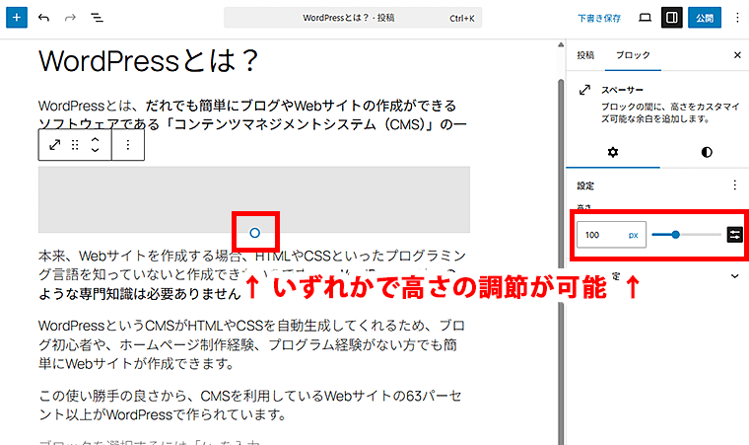Move the spacer block up

tap(95, 139)
